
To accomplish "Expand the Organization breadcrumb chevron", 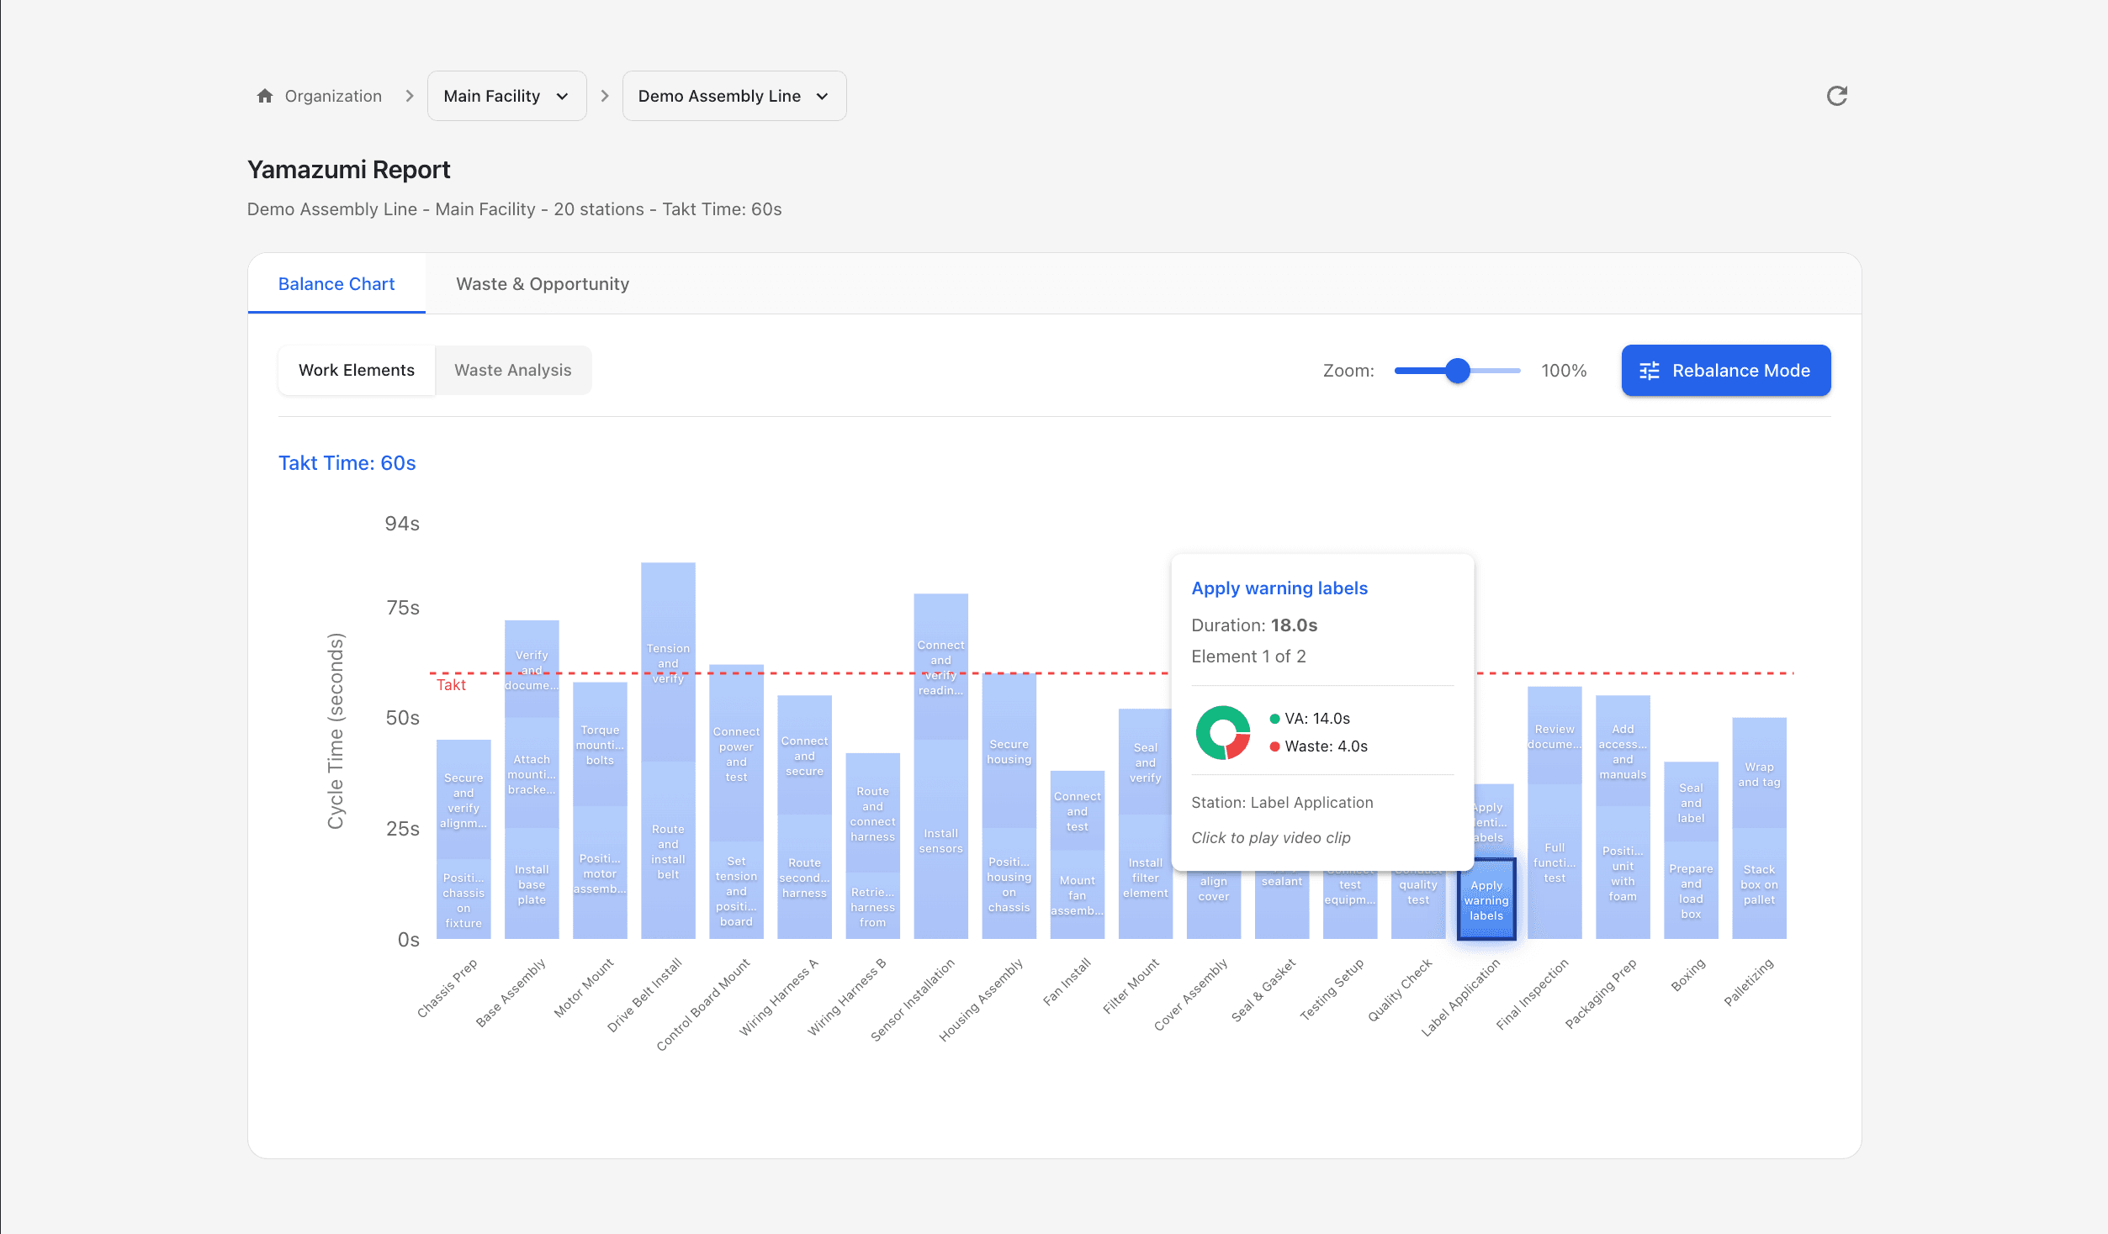I will (410, 96).
